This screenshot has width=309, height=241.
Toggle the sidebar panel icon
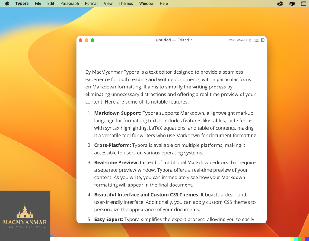[263, 40]
